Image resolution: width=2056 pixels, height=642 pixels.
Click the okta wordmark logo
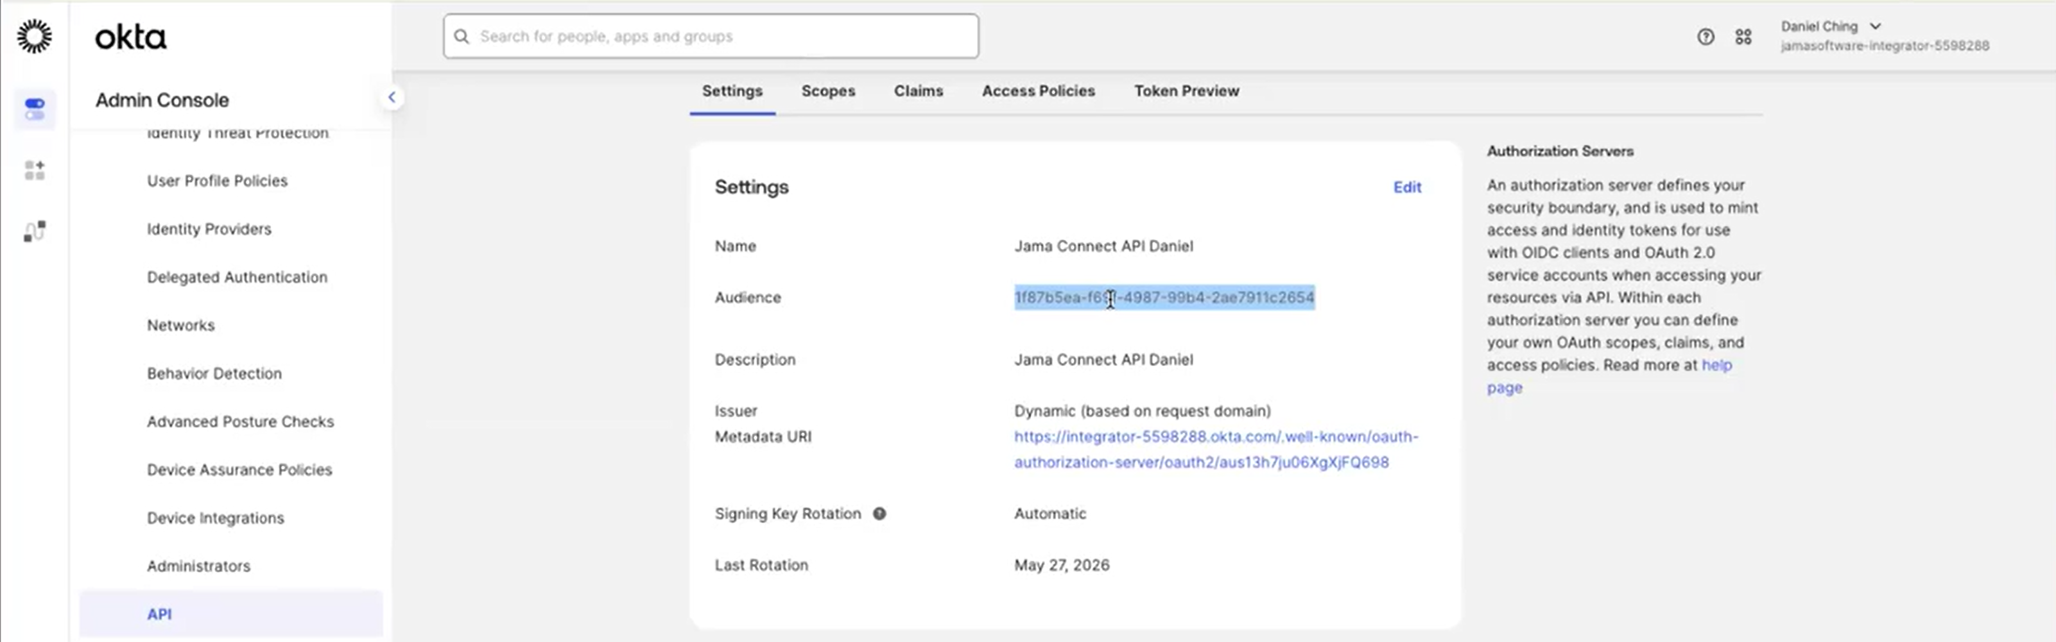131,37
